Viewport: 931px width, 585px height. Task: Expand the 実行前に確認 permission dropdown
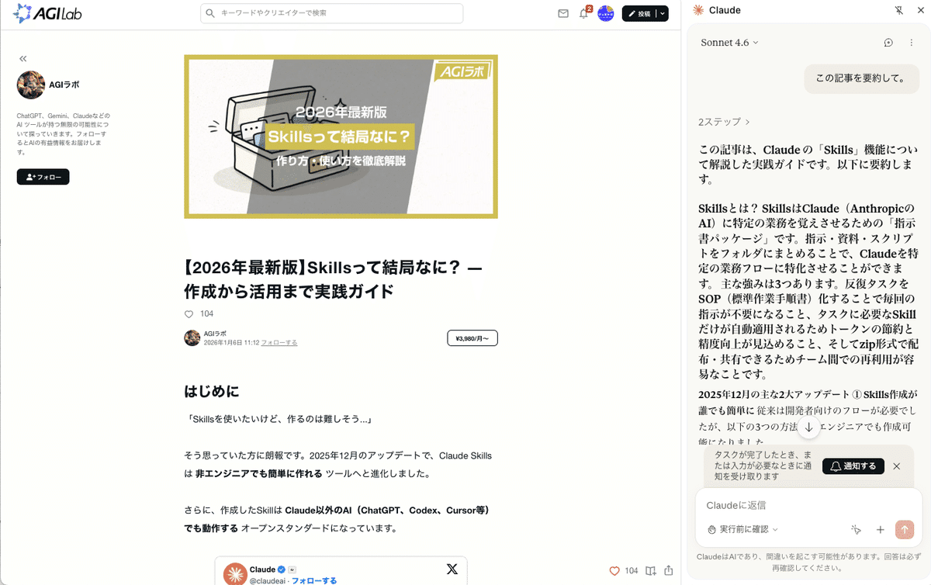coord(743,529)
